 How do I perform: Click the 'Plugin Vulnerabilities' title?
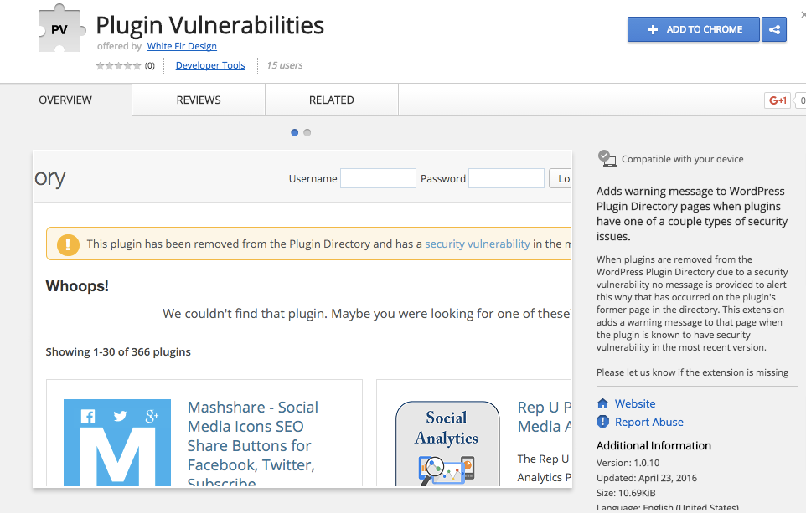click(209, 25)
